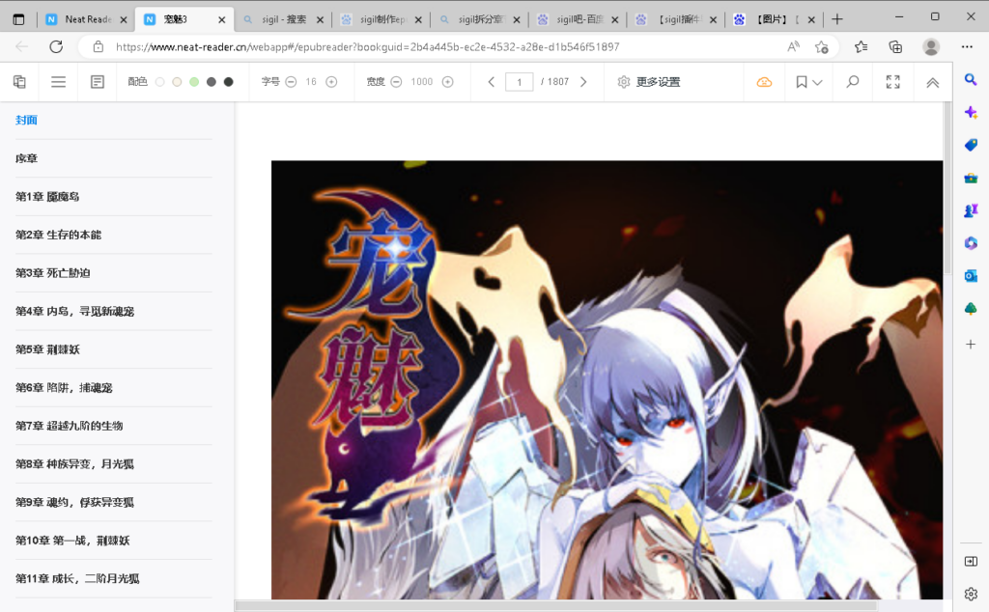Click the cloud sync icon
Image resolution: width=989 pixels, height=612 pixels.
764,82
